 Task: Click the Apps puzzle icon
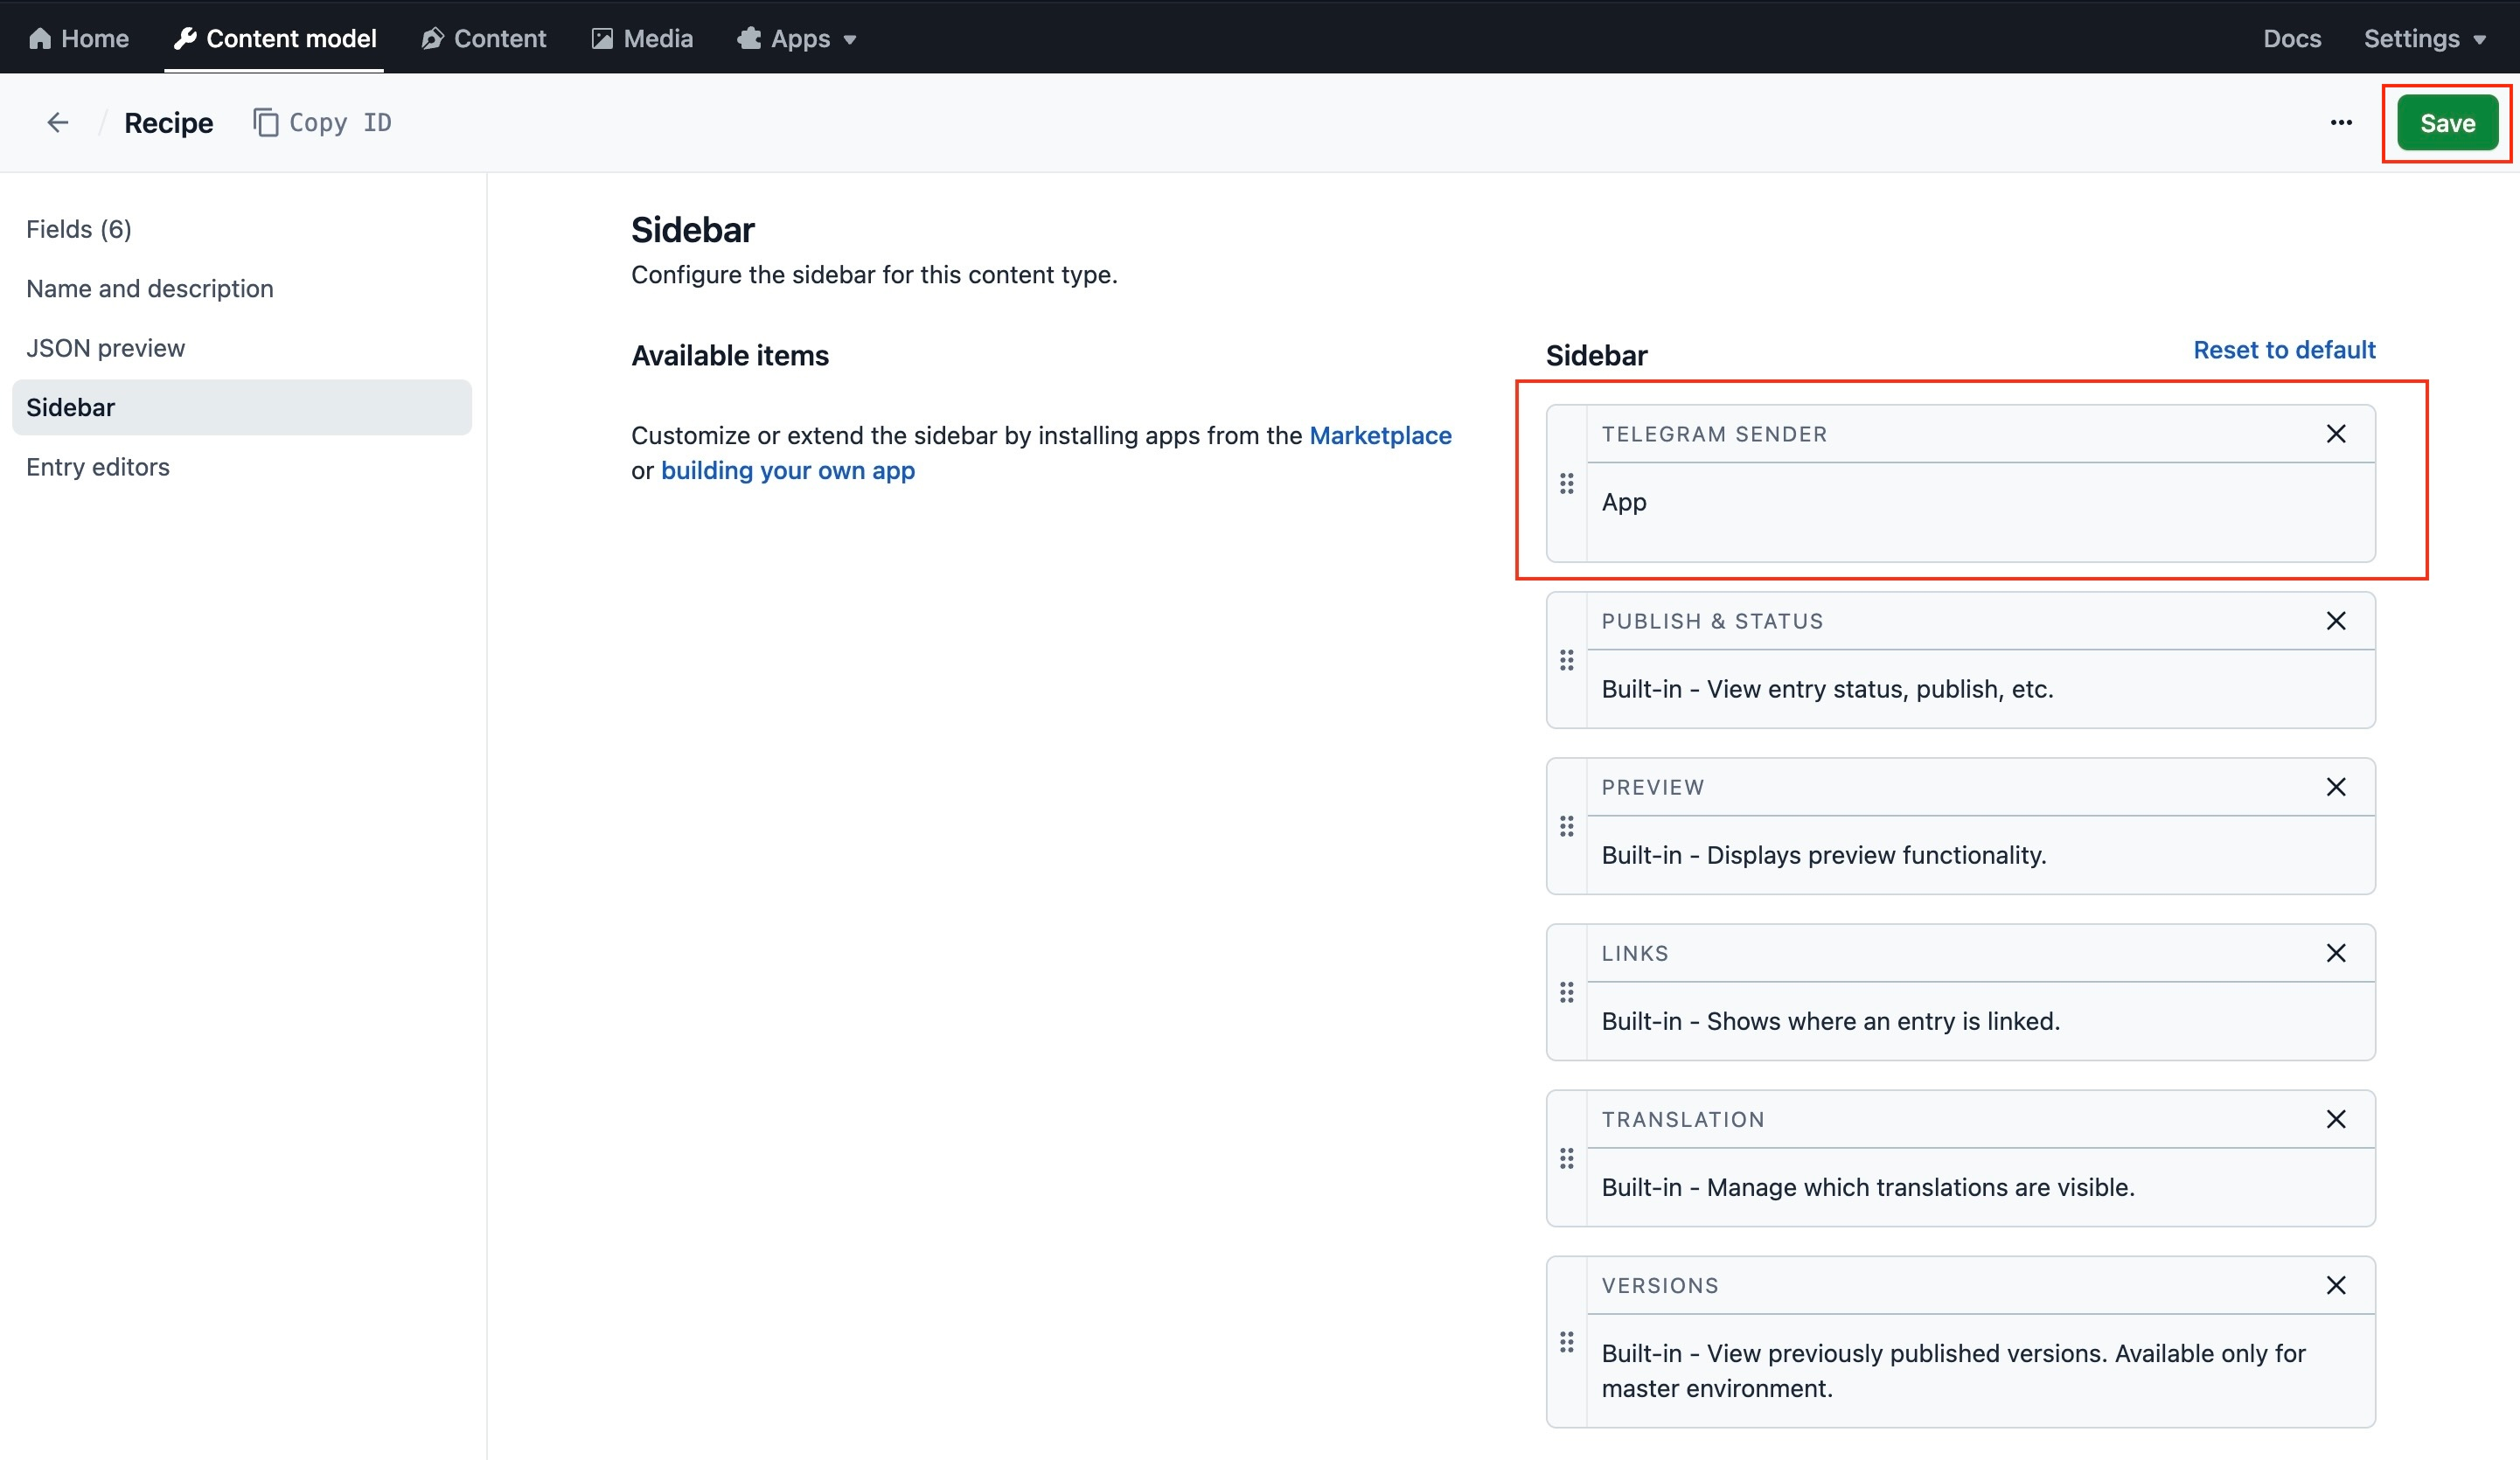tap(751, 37)
